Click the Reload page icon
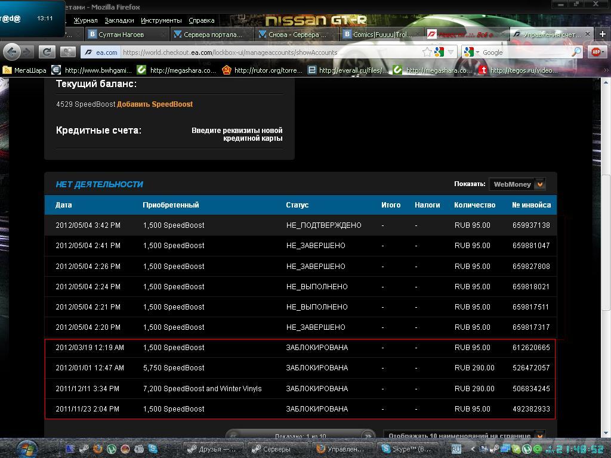 tap(47, 52)
